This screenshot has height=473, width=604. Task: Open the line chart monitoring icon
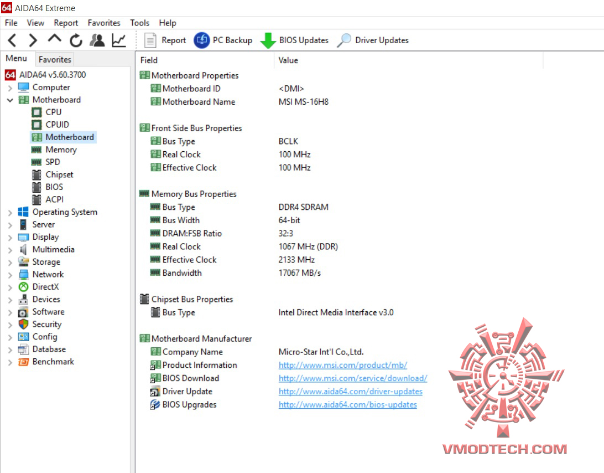tap(118, 40)
